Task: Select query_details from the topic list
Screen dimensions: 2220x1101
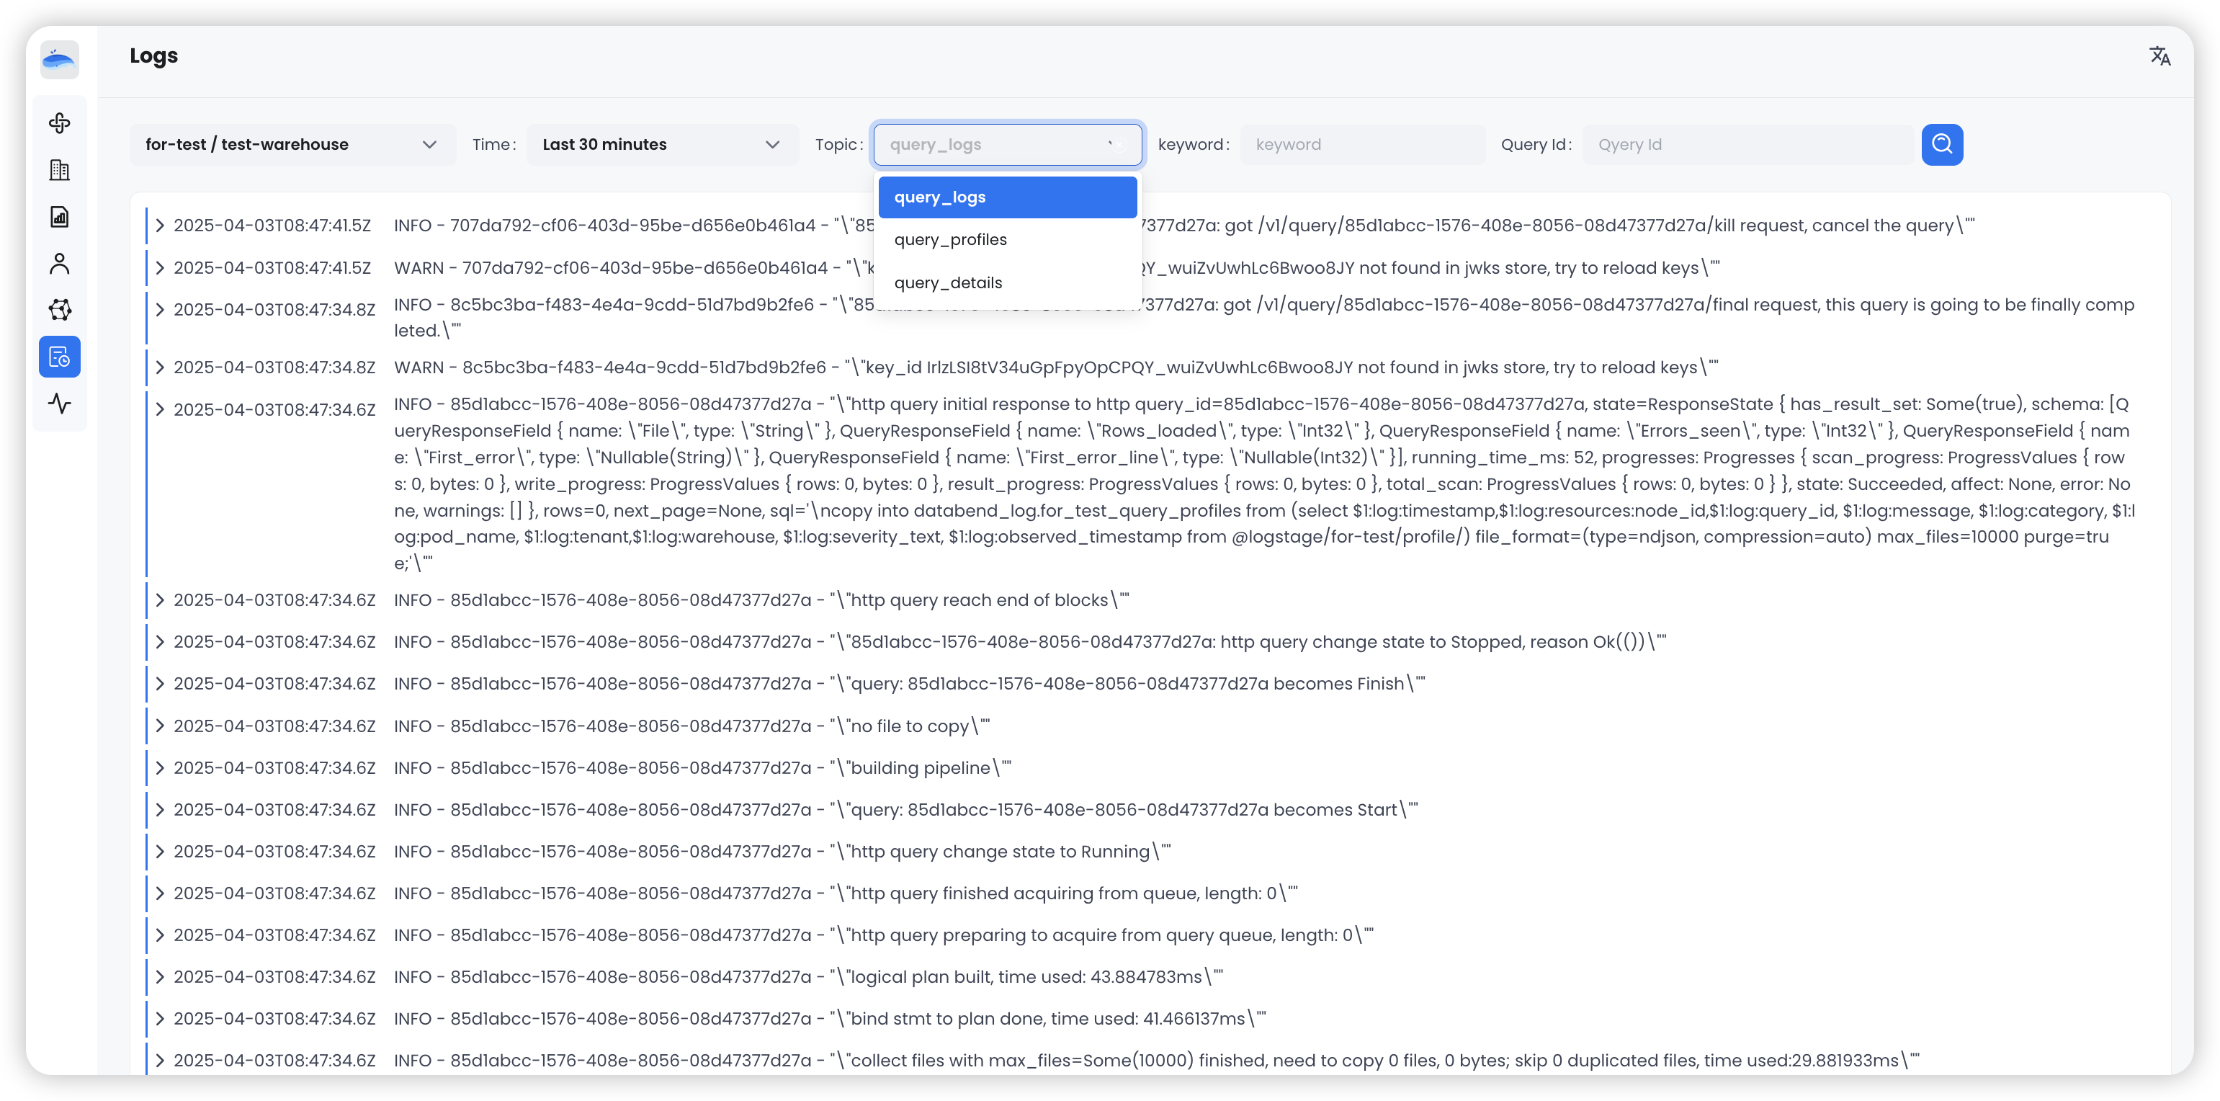Action: click(x=1006, y=282)
